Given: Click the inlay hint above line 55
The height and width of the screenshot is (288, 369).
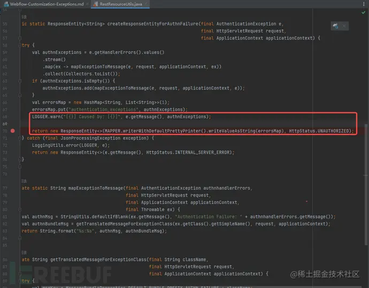Looking at the screenshot, I should click(x=24, y=17).
